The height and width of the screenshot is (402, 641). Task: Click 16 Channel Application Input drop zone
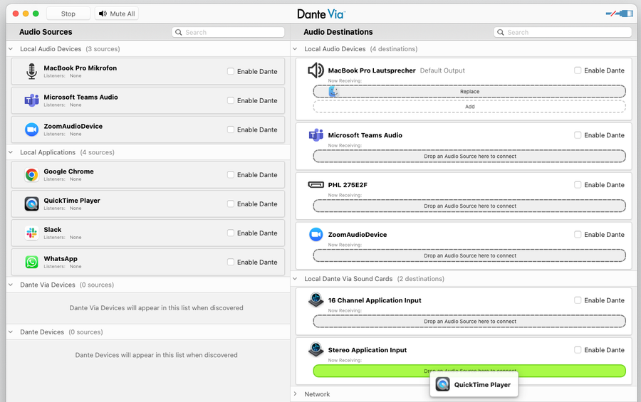click(x=469, y=322)
